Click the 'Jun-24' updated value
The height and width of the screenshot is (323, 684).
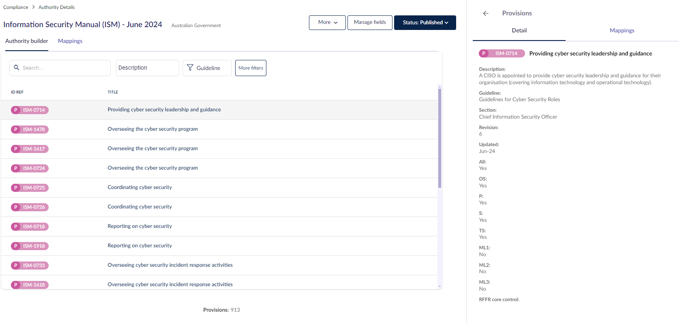coord(487,151)
